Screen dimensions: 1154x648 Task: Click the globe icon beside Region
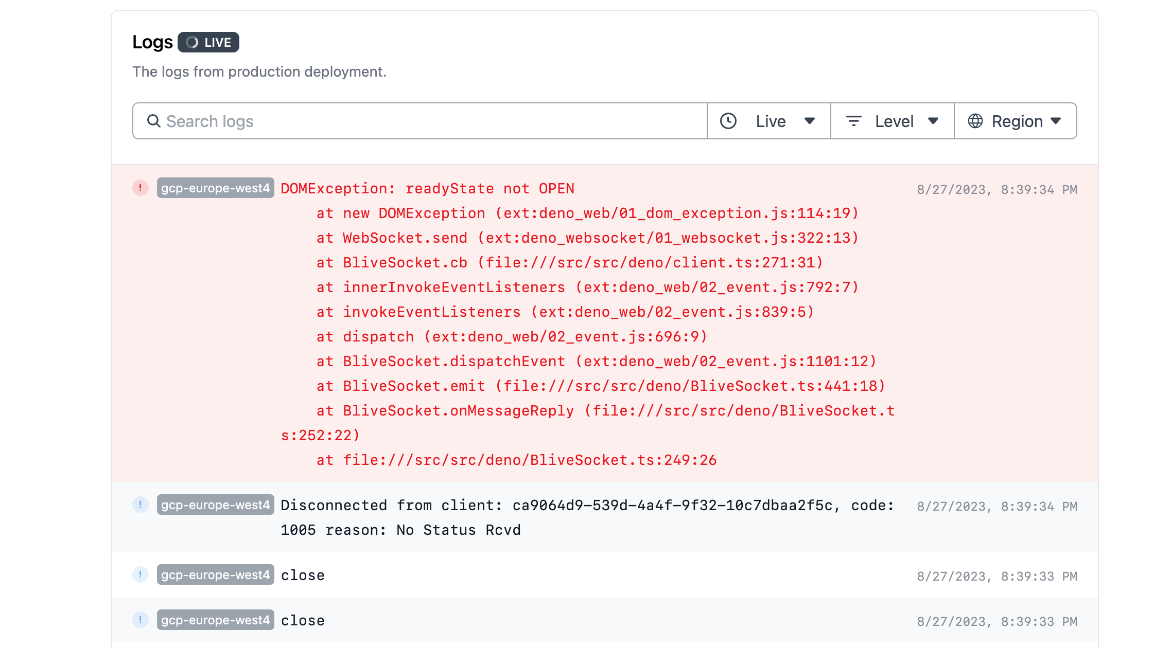[975, 121]
